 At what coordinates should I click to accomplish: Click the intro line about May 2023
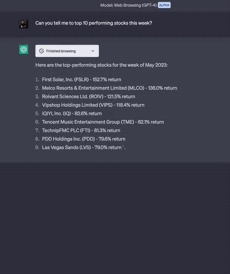pos(101,65)
